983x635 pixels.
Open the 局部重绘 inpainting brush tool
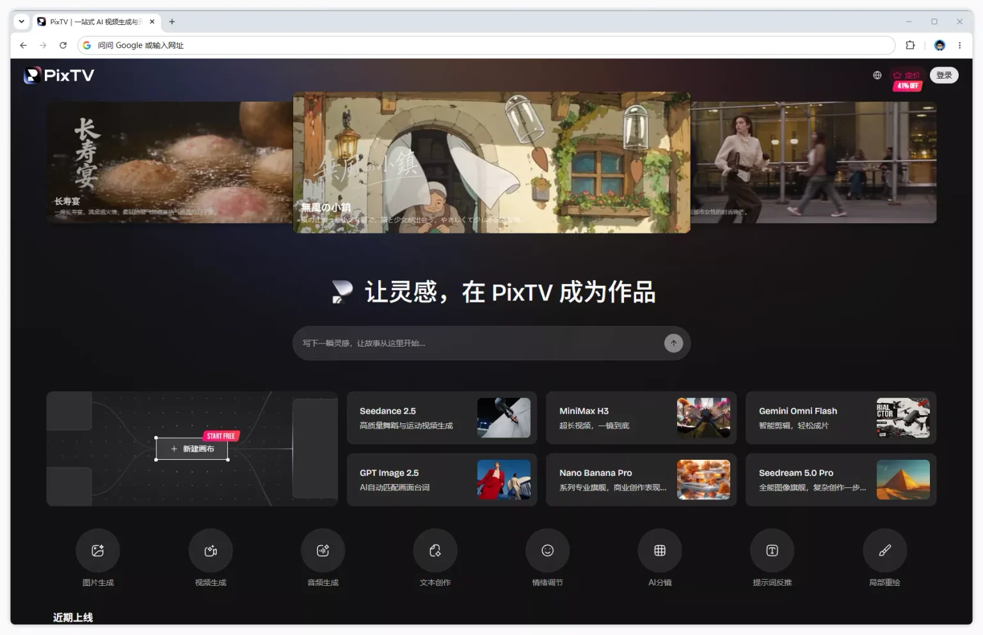click(884, 551)
